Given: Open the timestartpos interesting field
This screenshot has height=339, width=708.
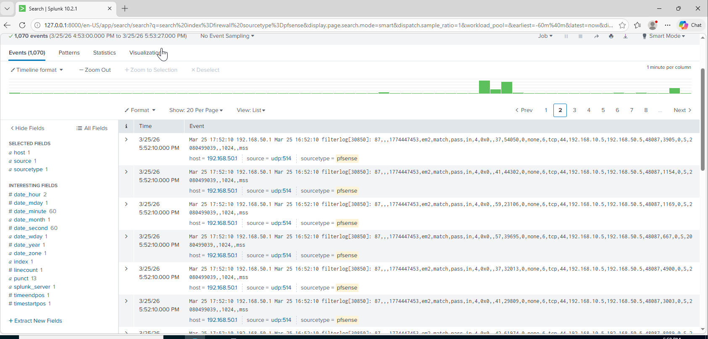Looking at the screenshot, I should click(x=29, y=304).
